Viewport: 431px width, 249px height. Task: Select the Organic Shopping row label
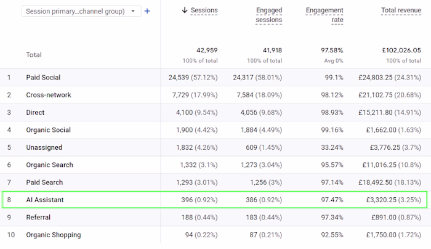[54, 235]
